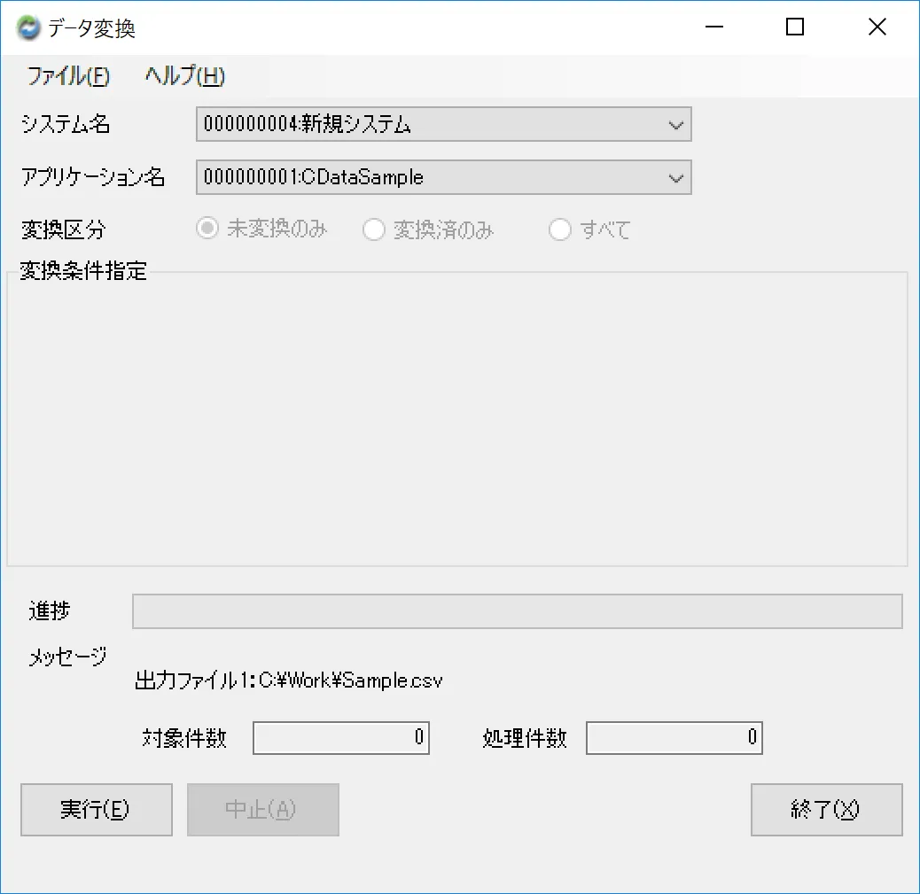This screenshot has width=920, height=894.
Task: Click the 変換条件指定 panel area
Action: point(456,416)
